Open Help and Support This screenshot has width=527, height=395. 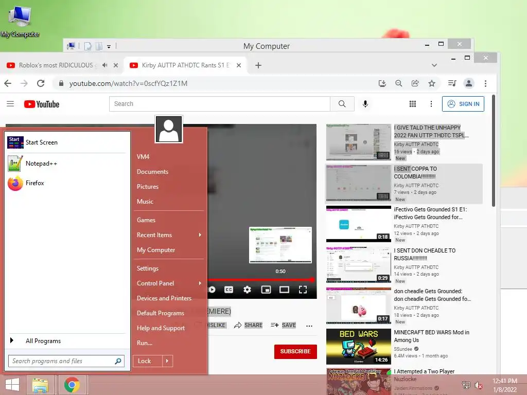click(161, 328)
